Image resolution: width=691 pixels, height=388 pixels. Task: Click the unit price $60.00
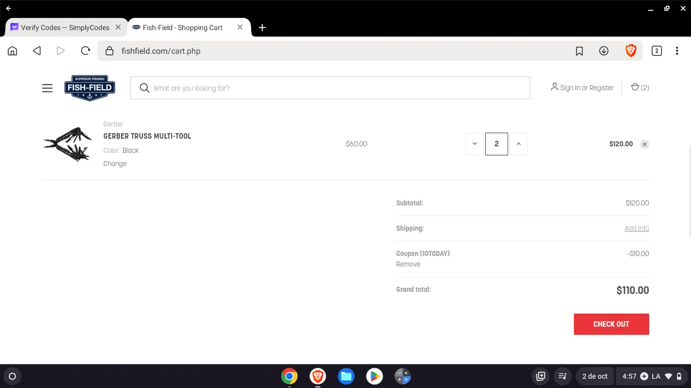(x=357, y=144)
